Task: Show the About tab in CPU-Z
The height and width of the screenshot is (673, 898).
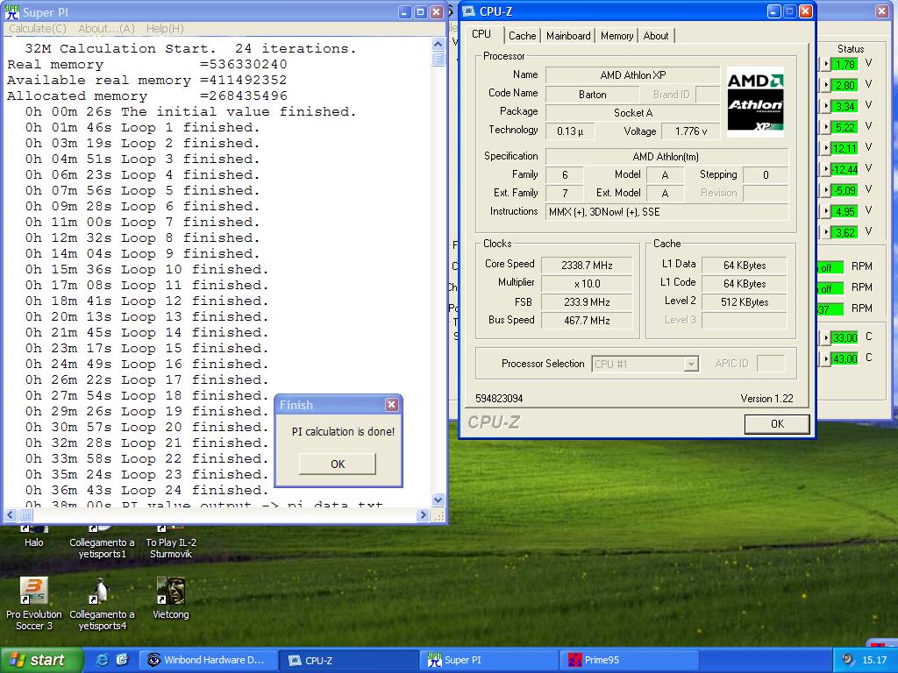Action: (656, 35)
